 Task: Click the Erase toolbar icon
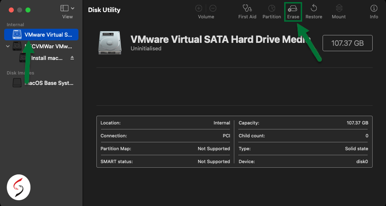(293, 9)
